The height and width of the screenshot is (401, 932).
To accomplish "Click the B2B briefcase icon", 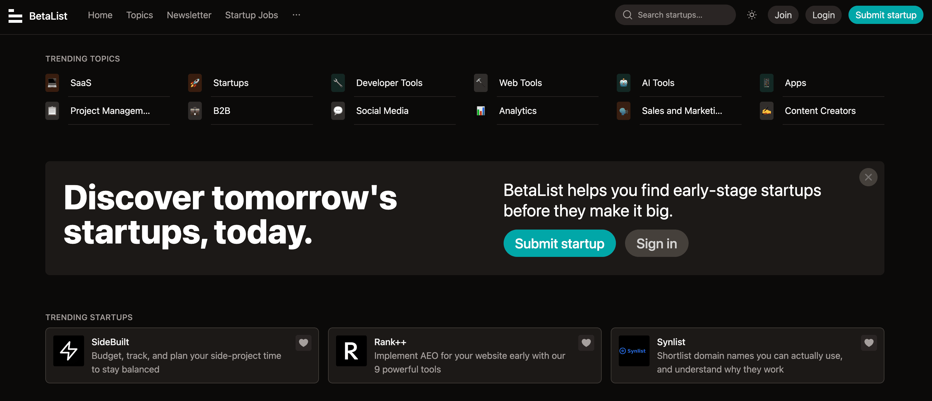I will 195,111.
